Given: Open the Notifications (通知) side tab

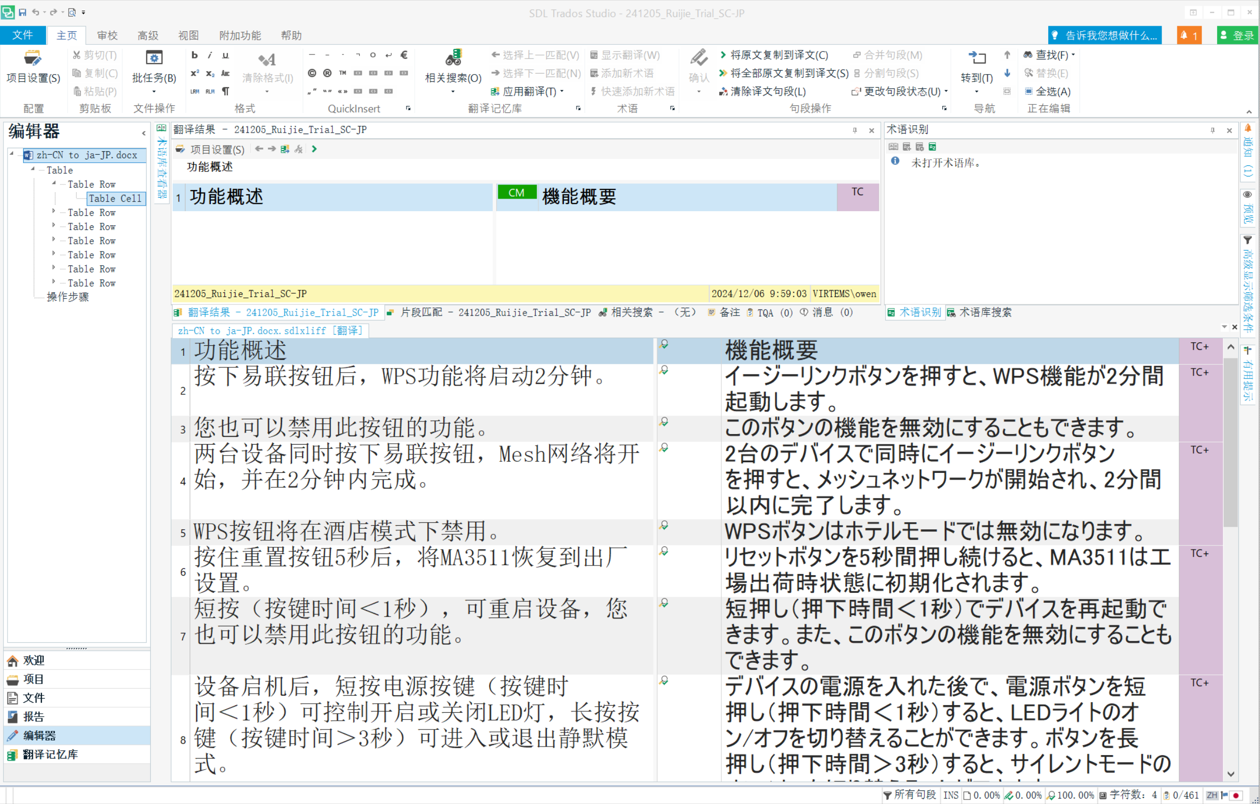Looking at the screenshot, I should tap(1248, 152).
